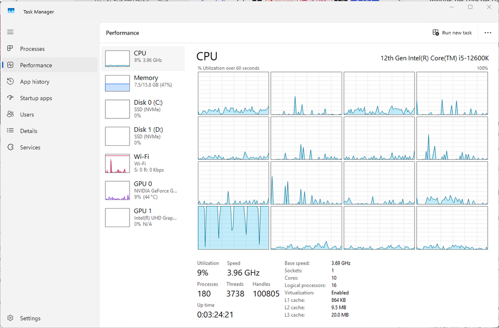499x328 pixels.
Task: Switch to the Users page
Action: pyautogui.click(x=27, y=115)
